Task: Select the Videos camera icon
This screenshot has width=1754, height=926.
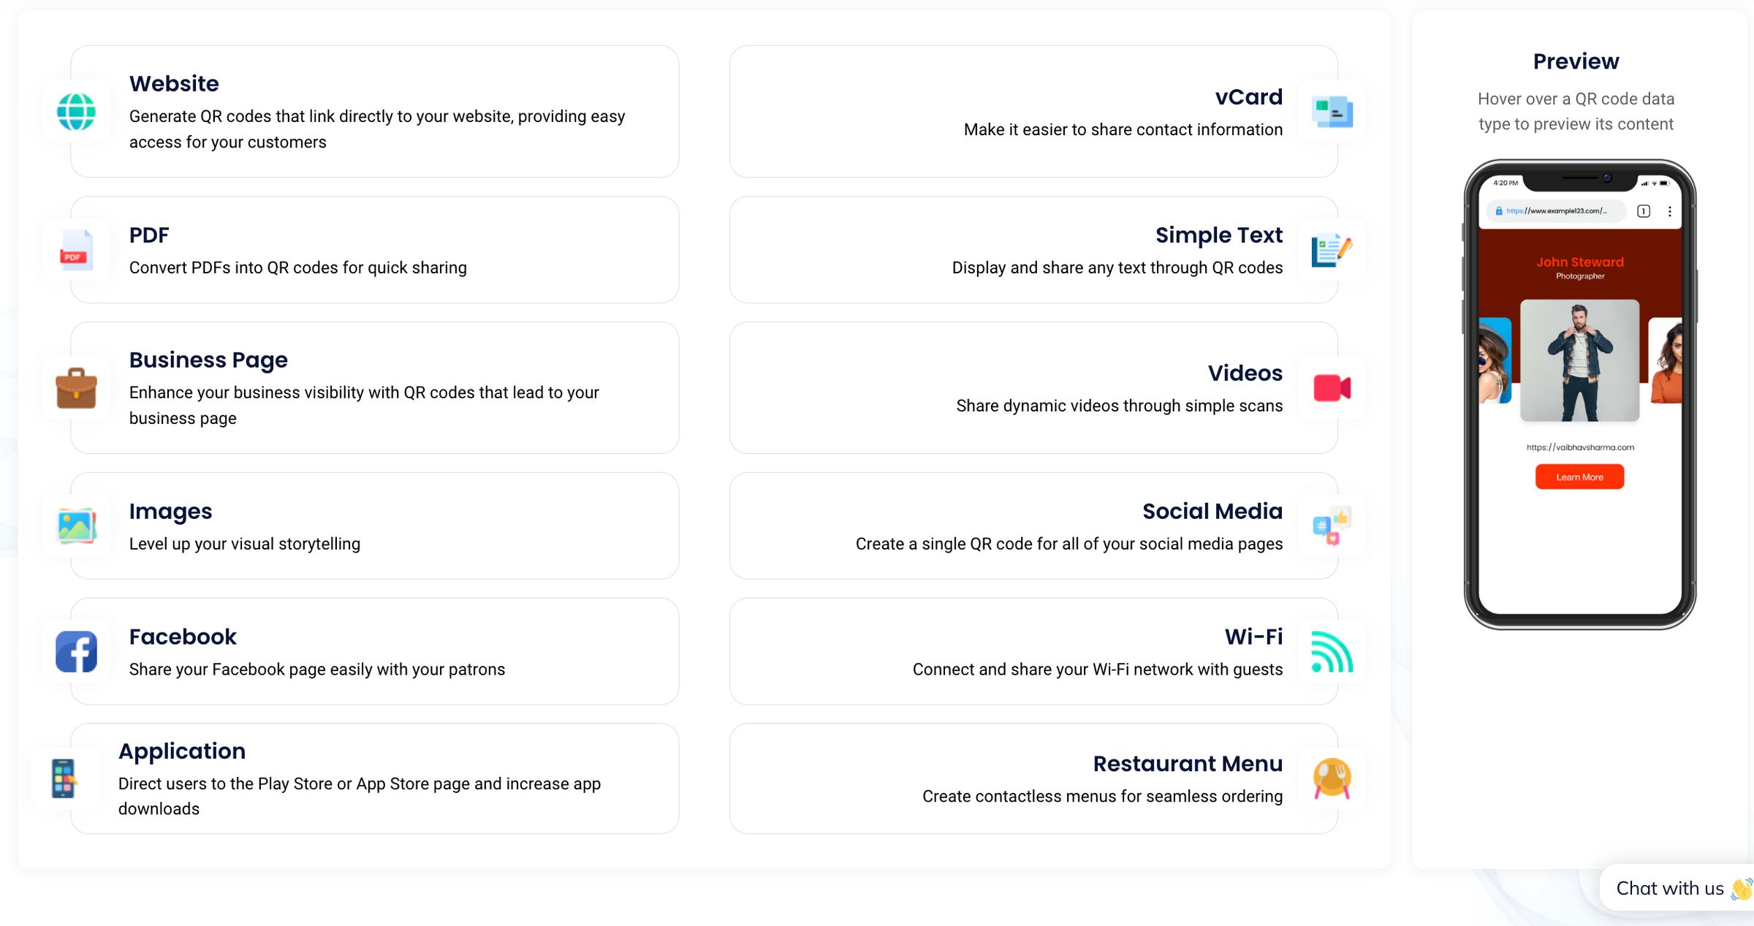Action: tap(1331, 388)
